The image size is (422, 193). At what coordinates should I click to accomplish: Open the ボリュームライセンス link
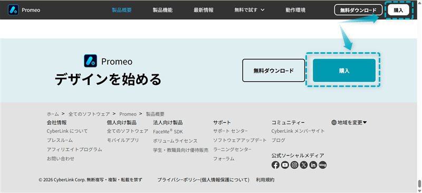coord(175,141)
